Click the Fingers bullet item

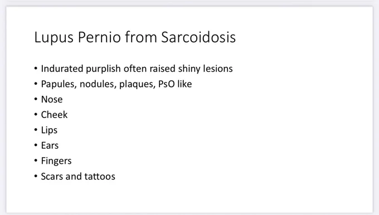coord(56,161)
